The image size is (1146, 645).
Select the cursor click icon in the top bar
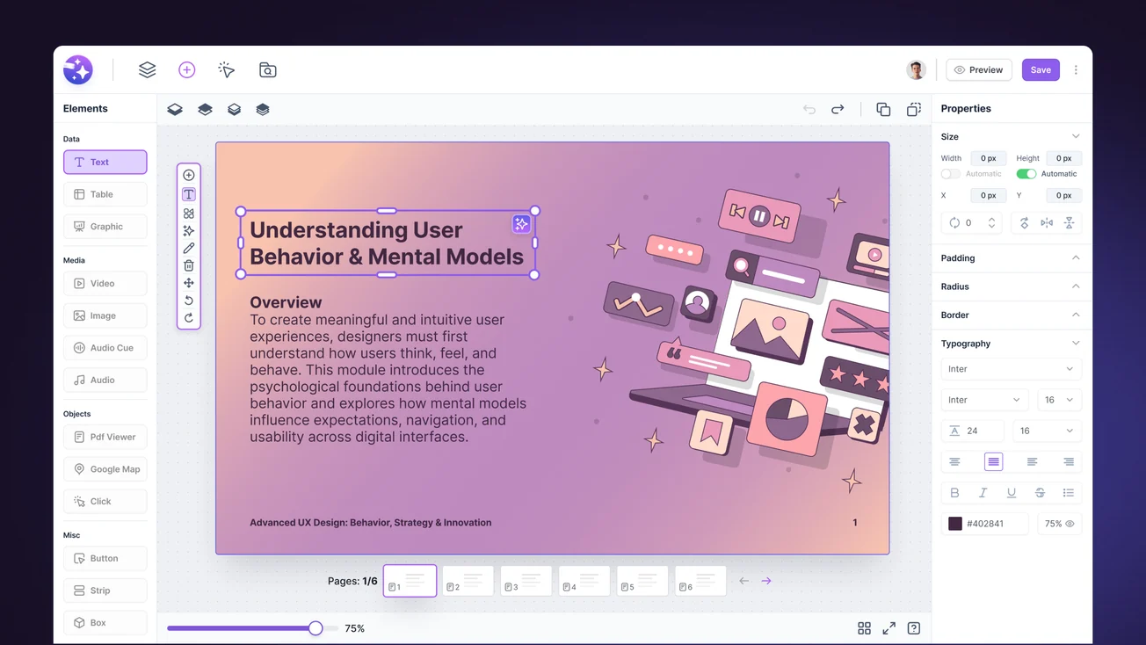(227, 69)
